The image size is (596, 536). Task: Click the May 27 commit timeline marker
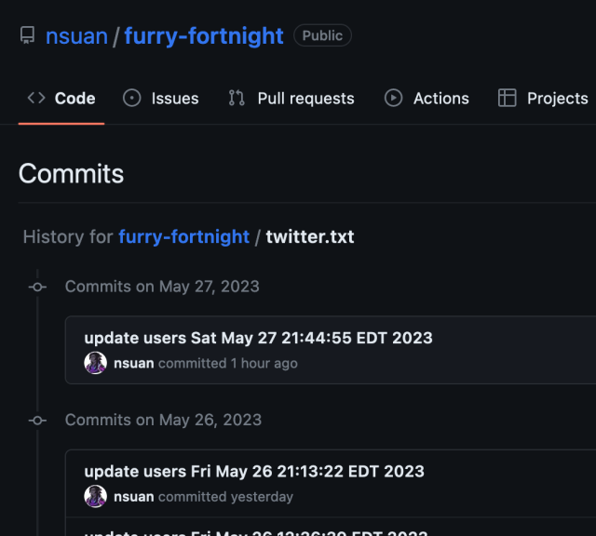pos(38,287)
